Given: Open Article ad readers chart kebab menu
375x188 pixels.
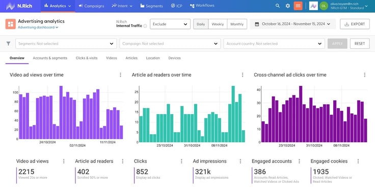Looking at the screenshot, I should (243, 75).
